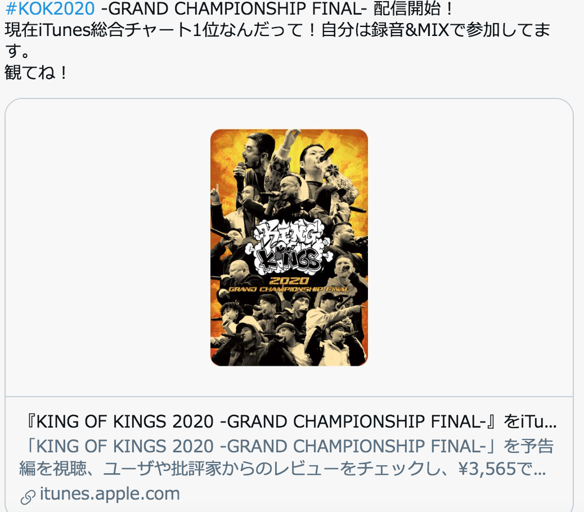Open the card title 『KING OF KINGS 2020』
This screenshot has width=584, height=512.
point(289,422)
